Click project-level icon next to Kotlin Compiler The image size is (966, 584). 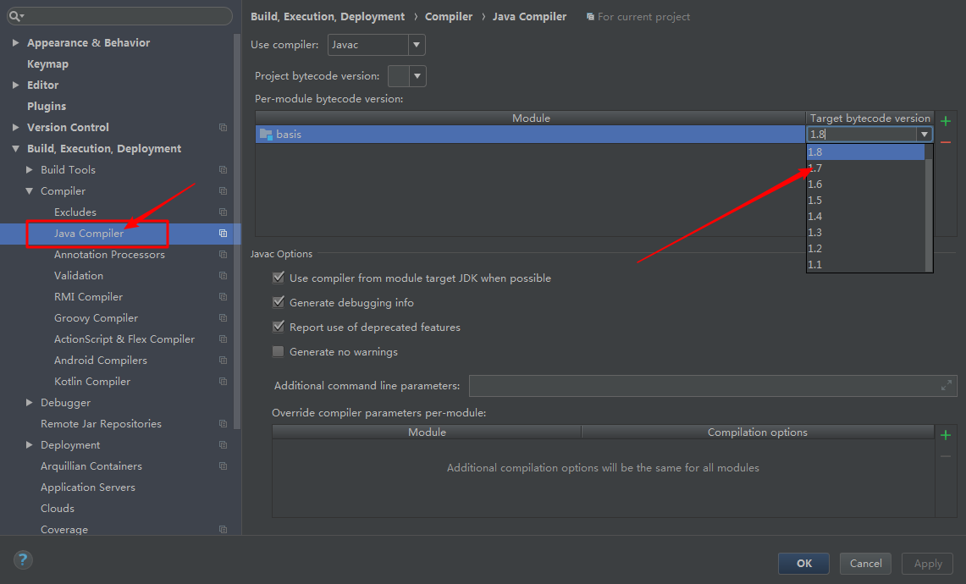[x=223, y=382]
